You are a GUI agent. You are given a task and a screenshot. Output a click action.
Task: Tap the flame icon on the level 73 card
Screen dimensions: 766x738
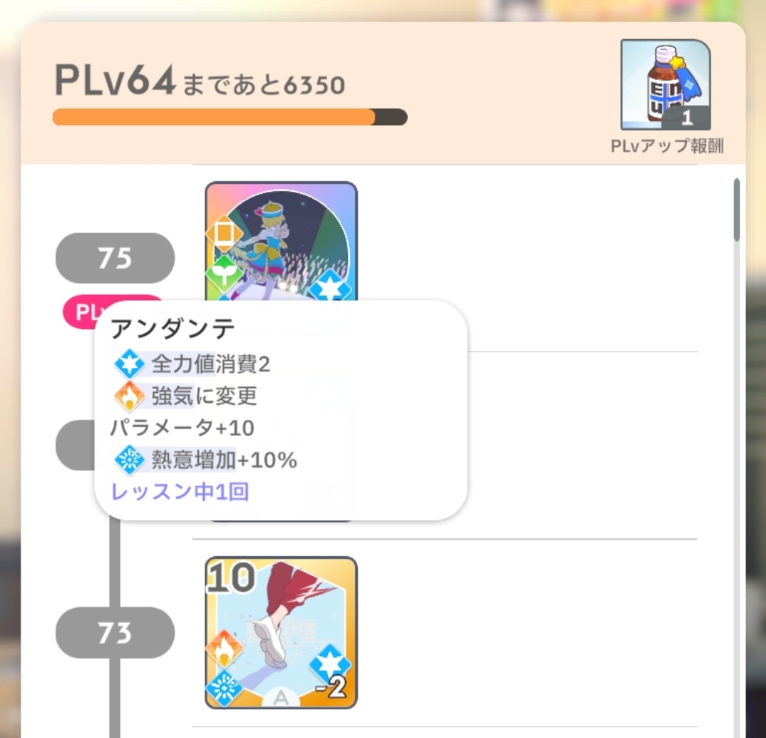224,649
